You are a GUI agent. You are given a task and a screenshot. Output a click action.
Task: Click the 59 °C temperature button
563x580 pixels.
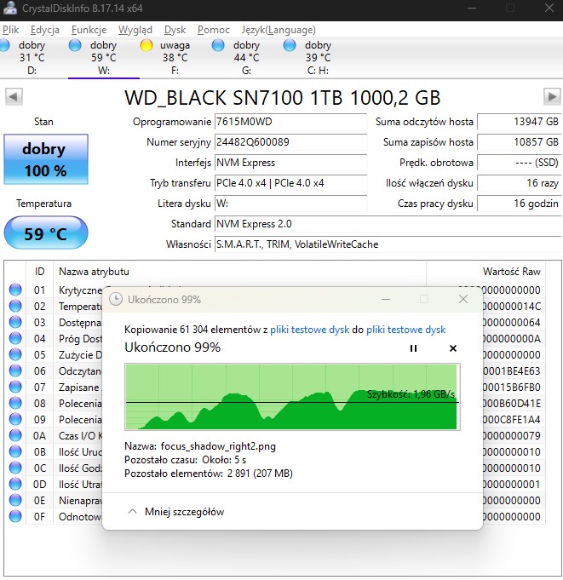click(44, 233)
